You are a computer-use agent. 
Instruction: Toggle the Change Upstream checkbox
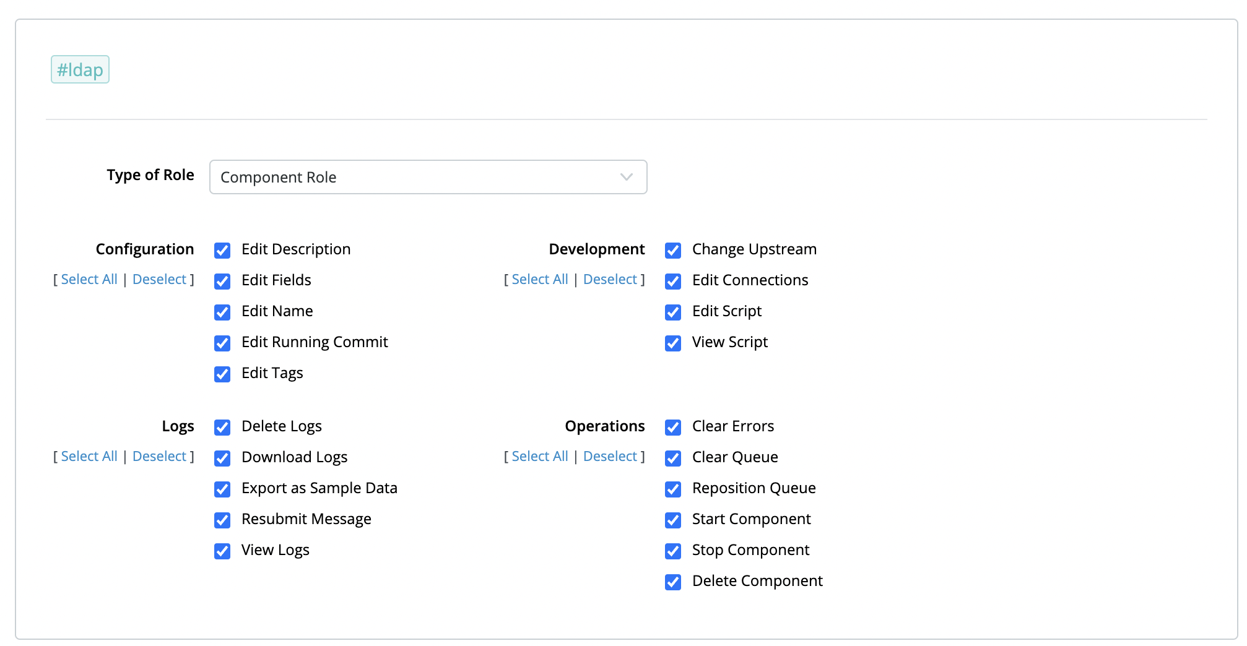673,251
